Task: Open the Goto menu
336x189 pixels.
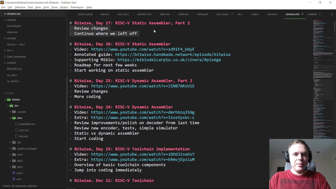Action: pos(46,7)
